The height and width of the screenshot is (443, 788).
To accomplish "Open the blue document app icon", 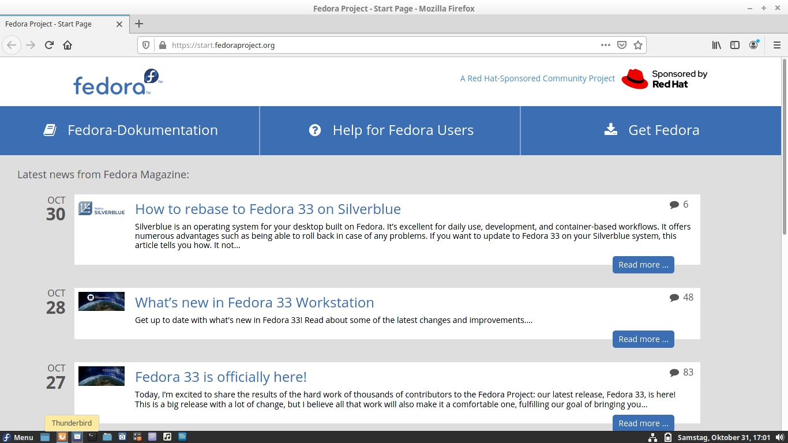I will tap(182, 437).
